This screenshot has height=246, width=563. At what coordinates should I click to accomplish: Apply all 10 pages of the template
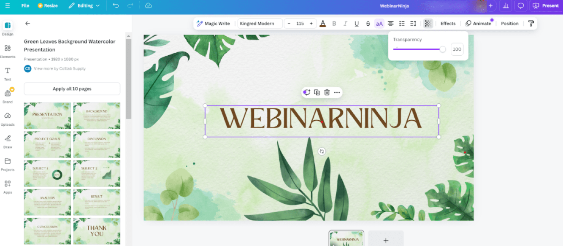(72, 89)
